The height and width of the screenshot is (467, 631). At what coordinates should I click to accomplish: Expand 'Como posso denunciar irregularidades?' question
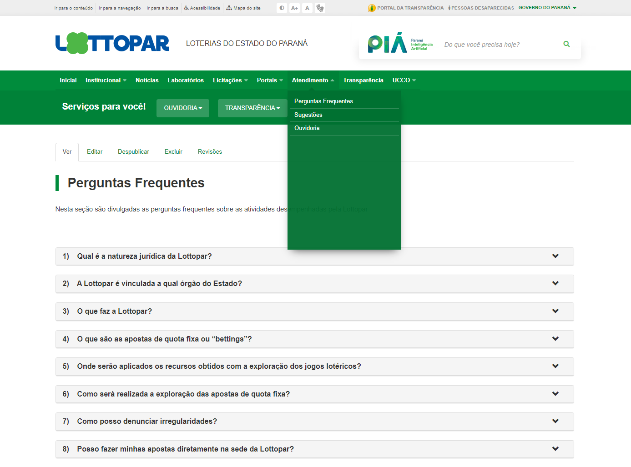(314, 422)
